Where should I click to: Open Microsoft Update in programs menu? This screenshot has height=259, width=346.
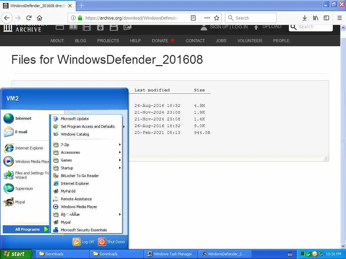point(87,119)
